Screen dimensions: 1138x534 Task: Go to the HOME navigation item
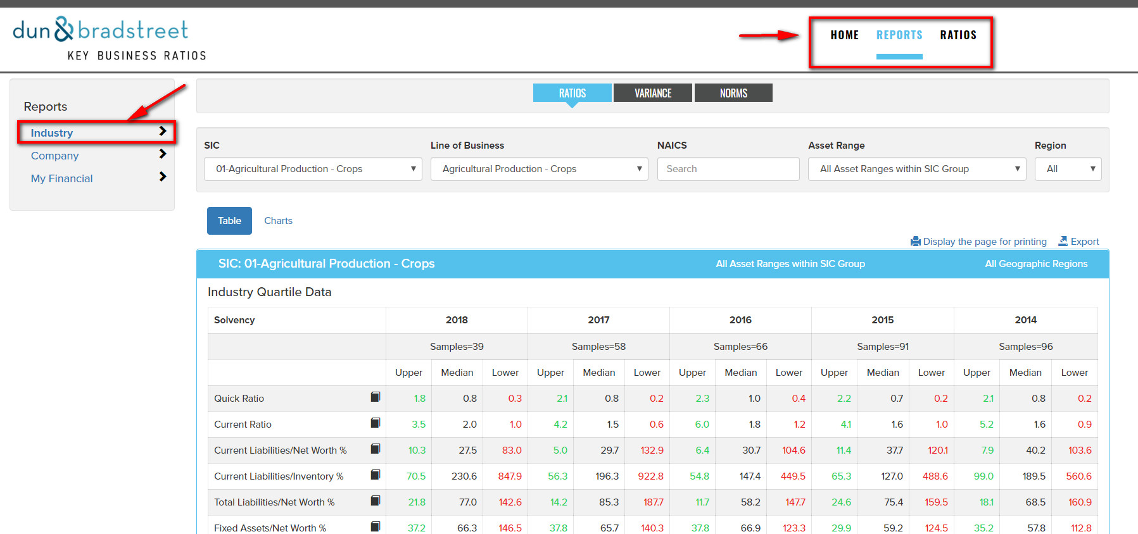point(845,35)
